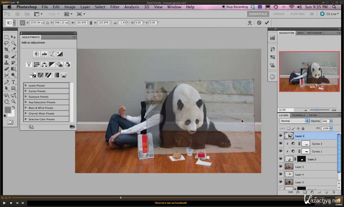Add a Color Balance adjustment
Image resolution: width=344 pixels, height=207 pixels.
[44, 64]
